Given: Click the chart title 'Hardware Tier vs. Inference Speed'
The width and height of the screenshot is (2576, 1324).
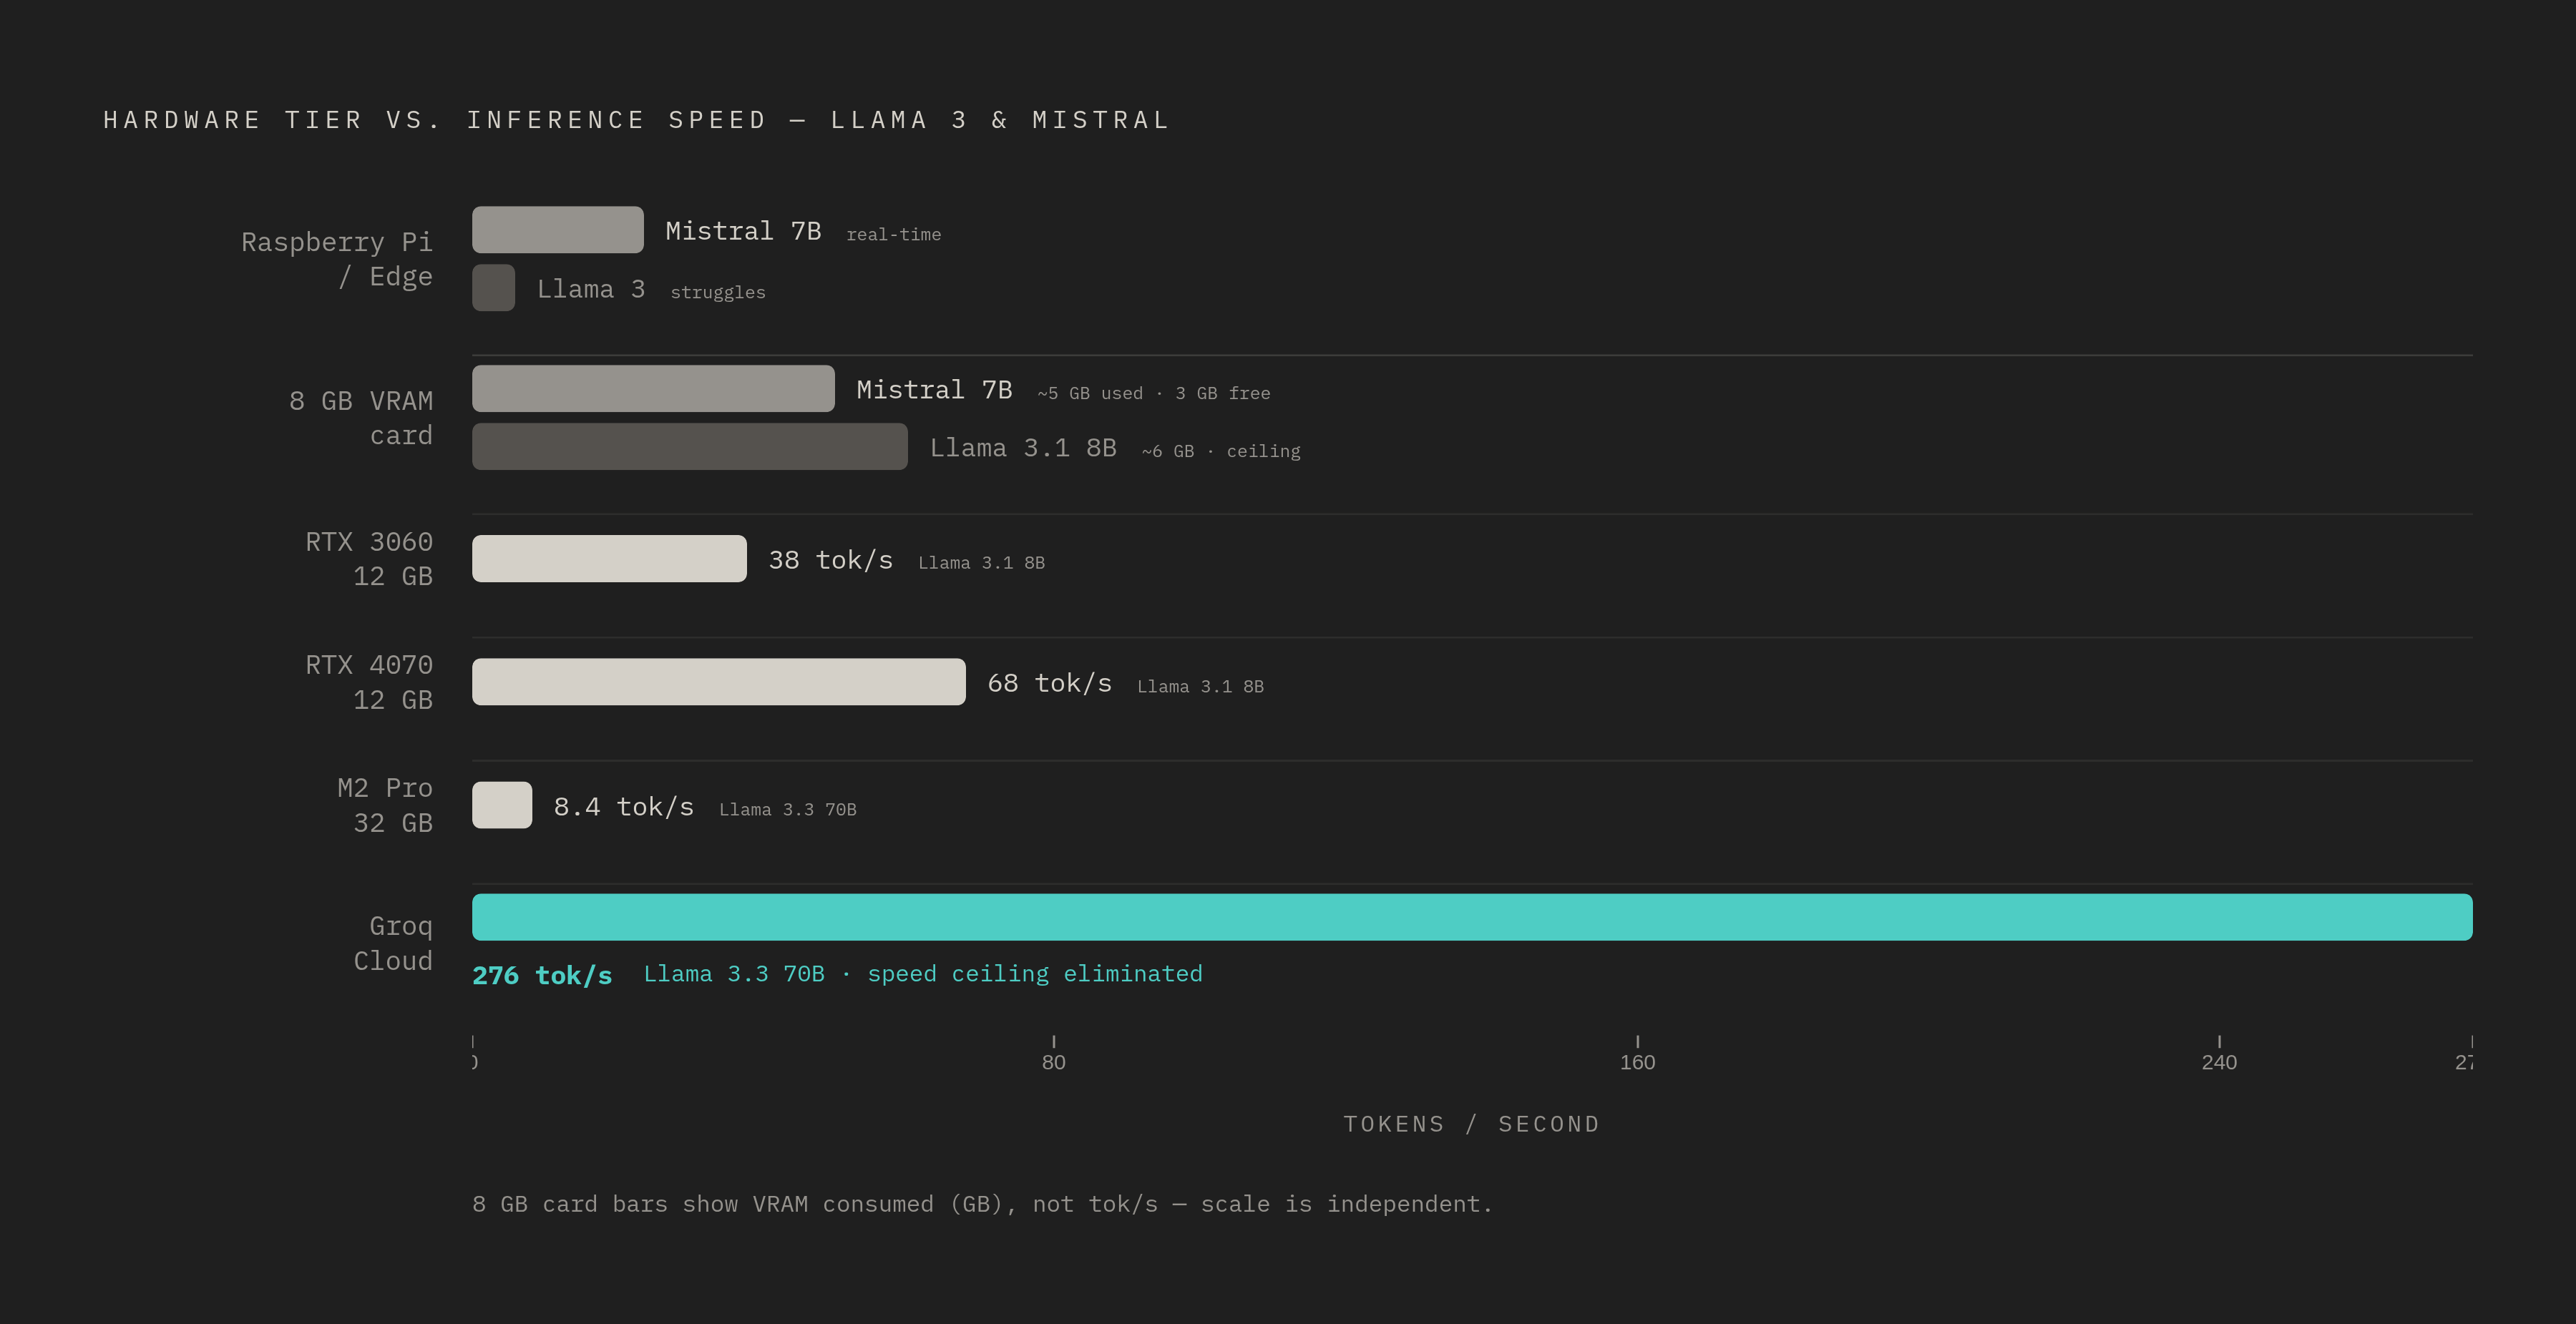Looking at the screenshot, I should tap(637, 120).
